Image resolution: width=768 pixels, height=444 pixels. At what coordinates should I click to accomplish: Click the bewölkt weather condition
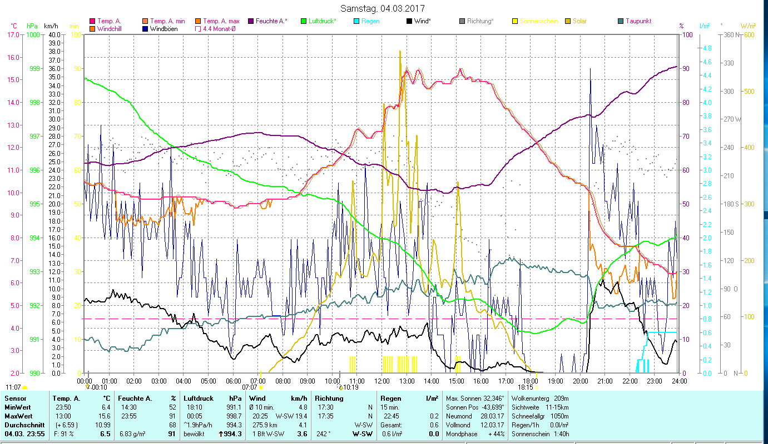tap(195, 434)
